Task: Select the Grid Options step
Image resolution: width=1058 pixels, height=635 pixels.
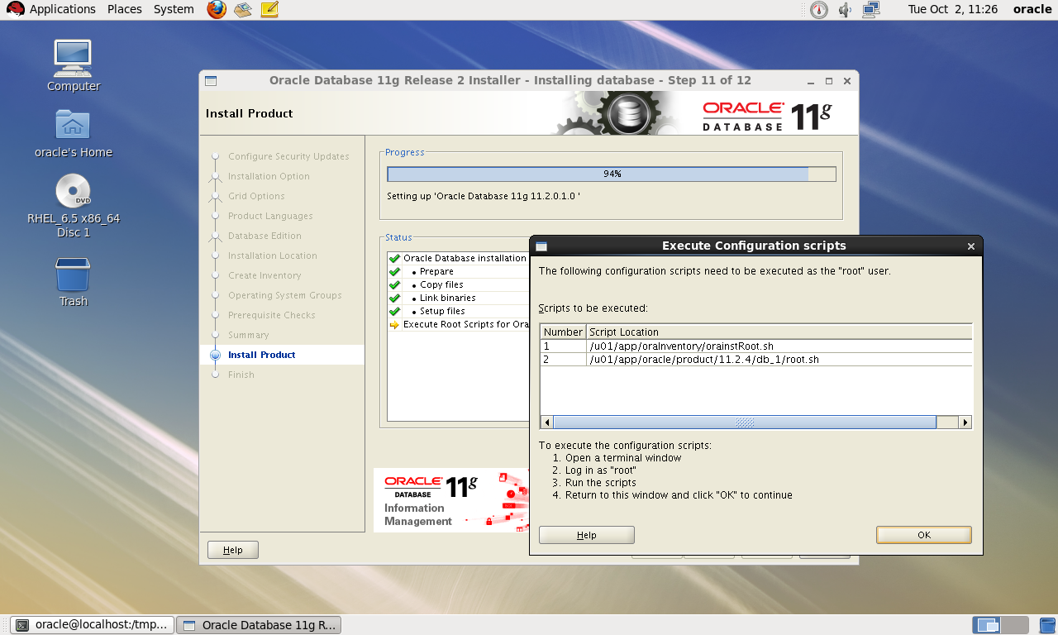Action: 256,196
